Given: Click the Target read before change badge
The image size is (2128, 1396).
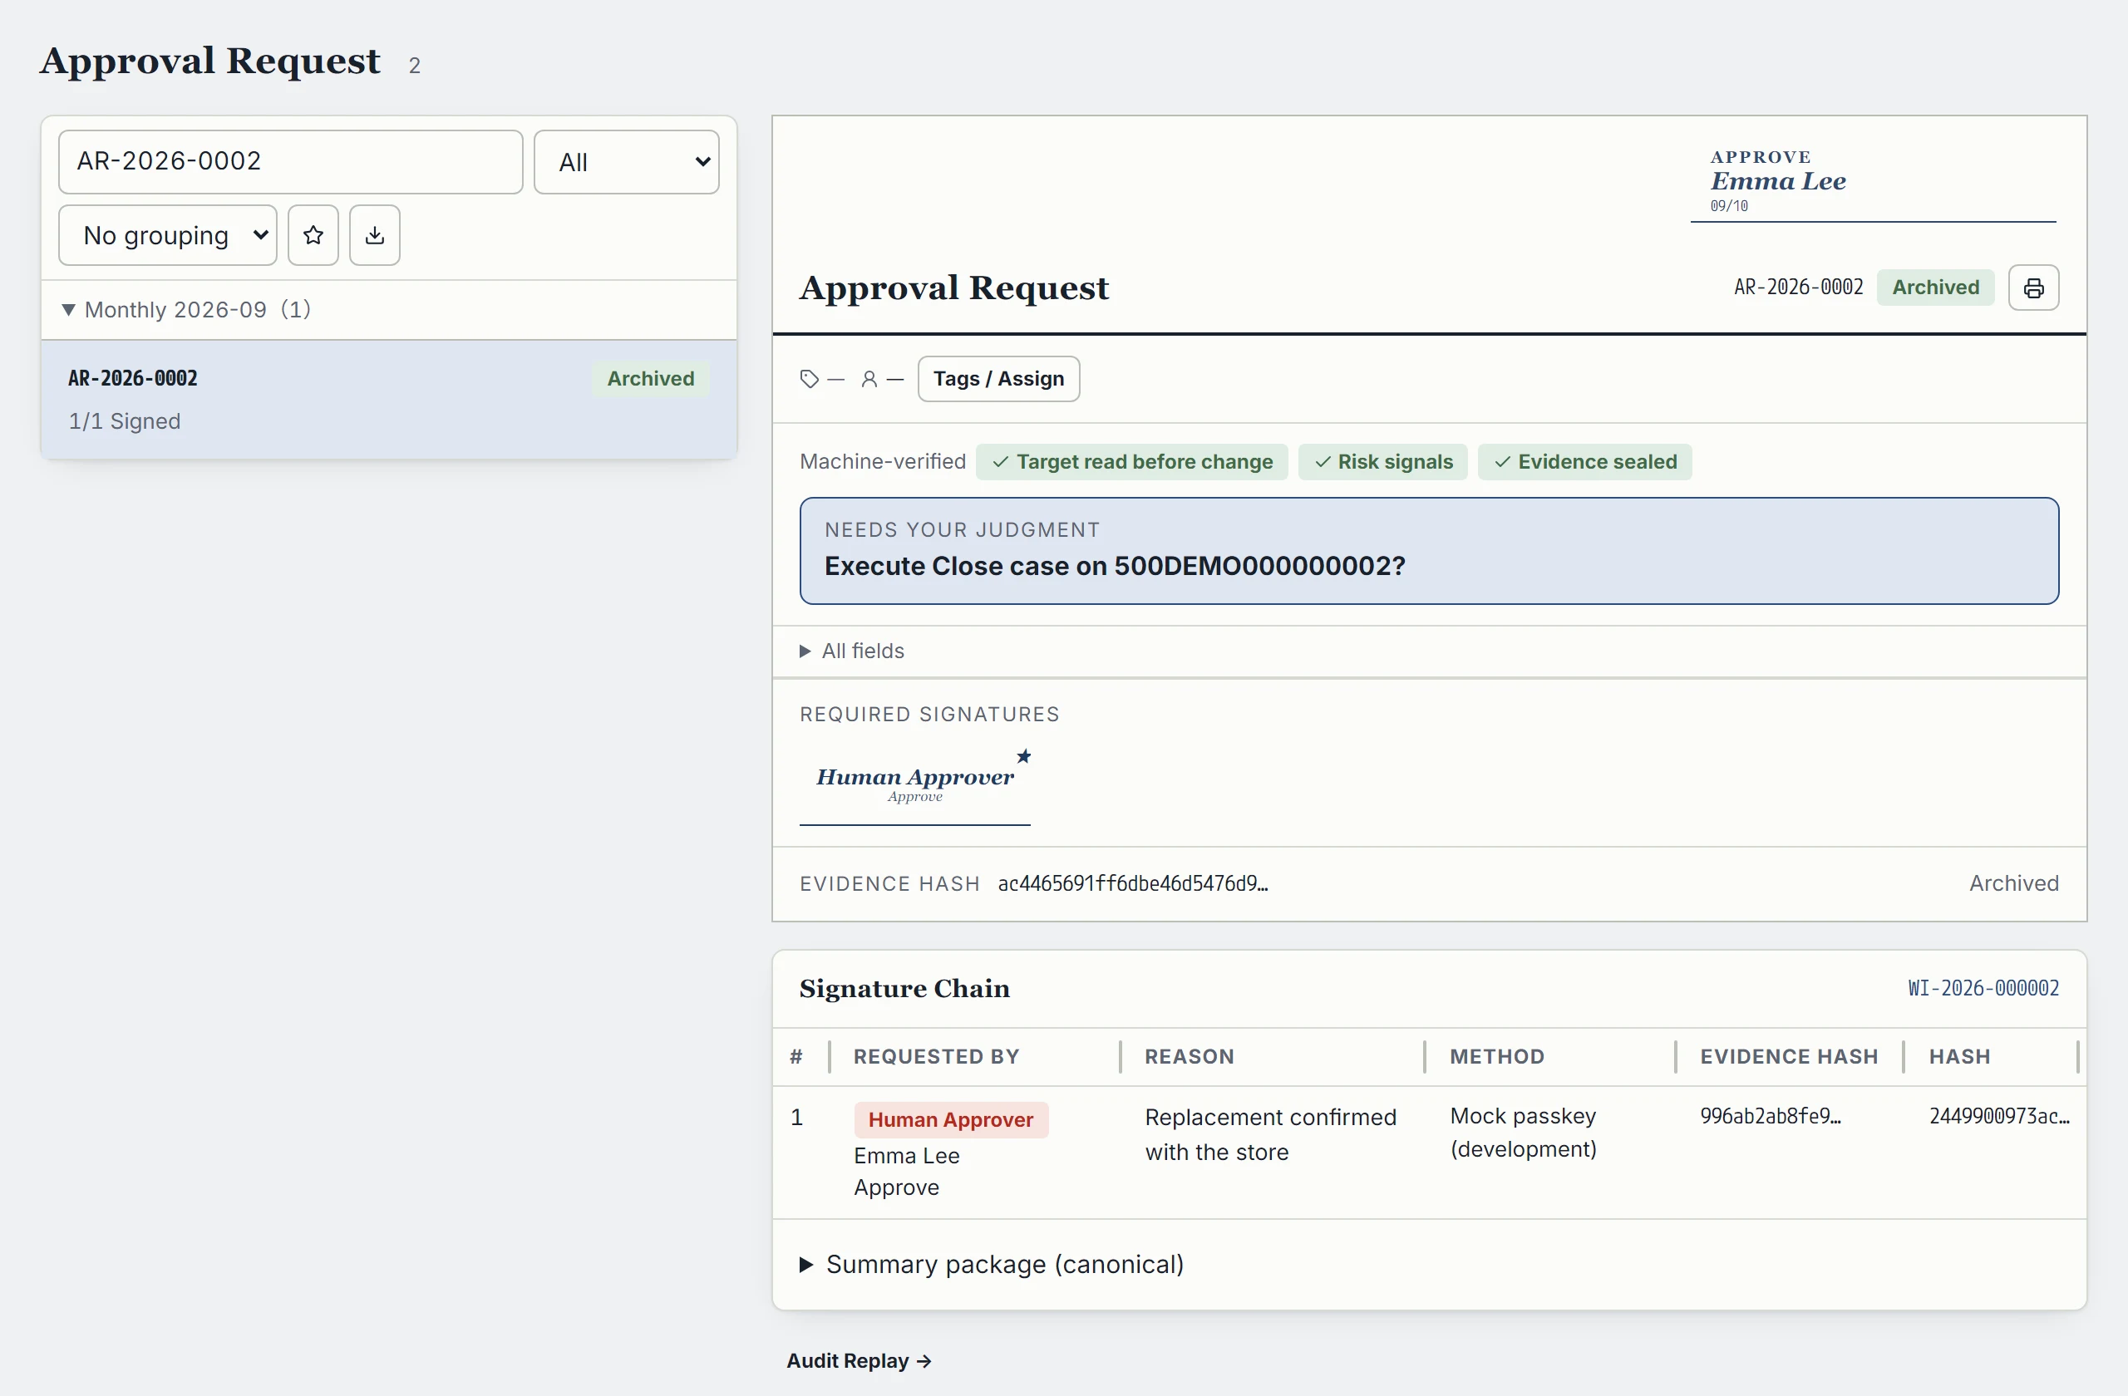Looking at the screenshot, I should pos(1131,462).
